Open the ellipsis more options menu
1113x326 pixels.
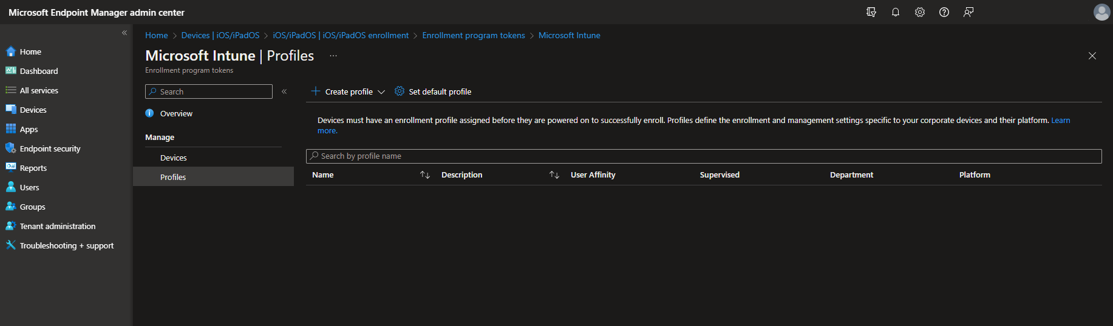tap(333, 56)
